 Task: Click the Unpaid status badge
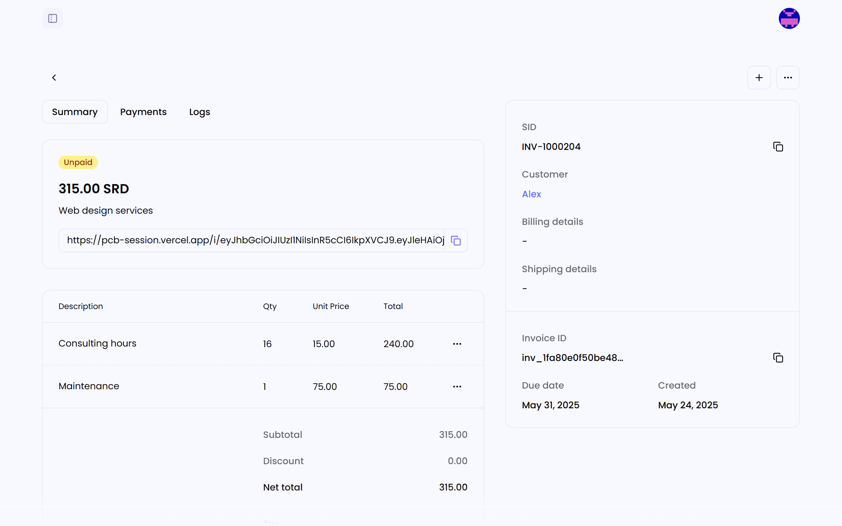[78, 162]
